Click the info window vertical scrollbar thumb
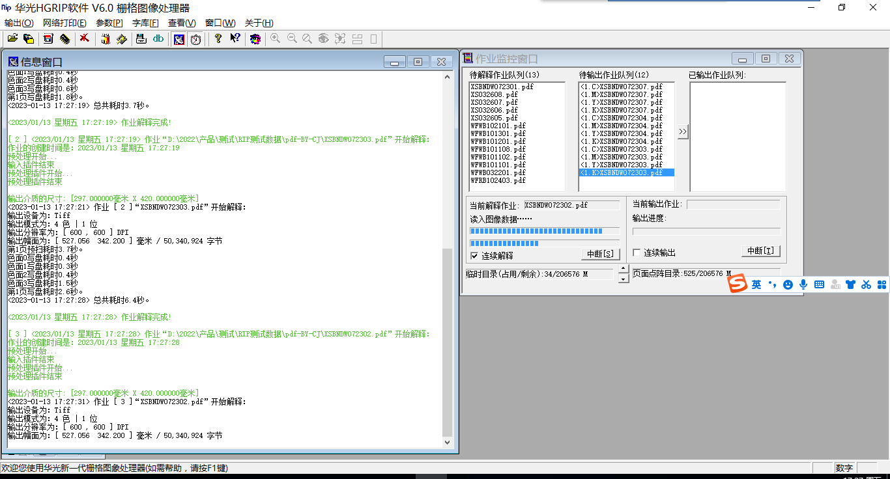The width and height of the screenshot is (890, 479). pos(447,342)
